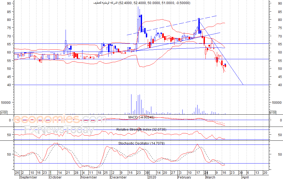This screenshot has height=179, width=283.
Task: Click the March month label
Action: pyautogui.click(x=210, y=177)
